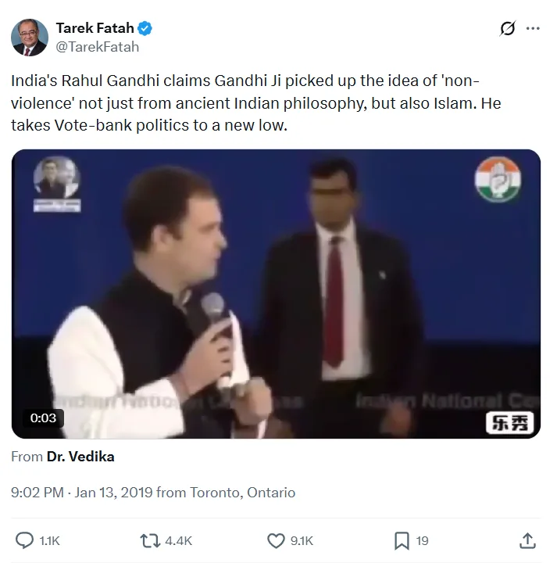Like the tweet with heart icon
The width and height of the screenshot is (557, 563).
[x=276, y=540]
